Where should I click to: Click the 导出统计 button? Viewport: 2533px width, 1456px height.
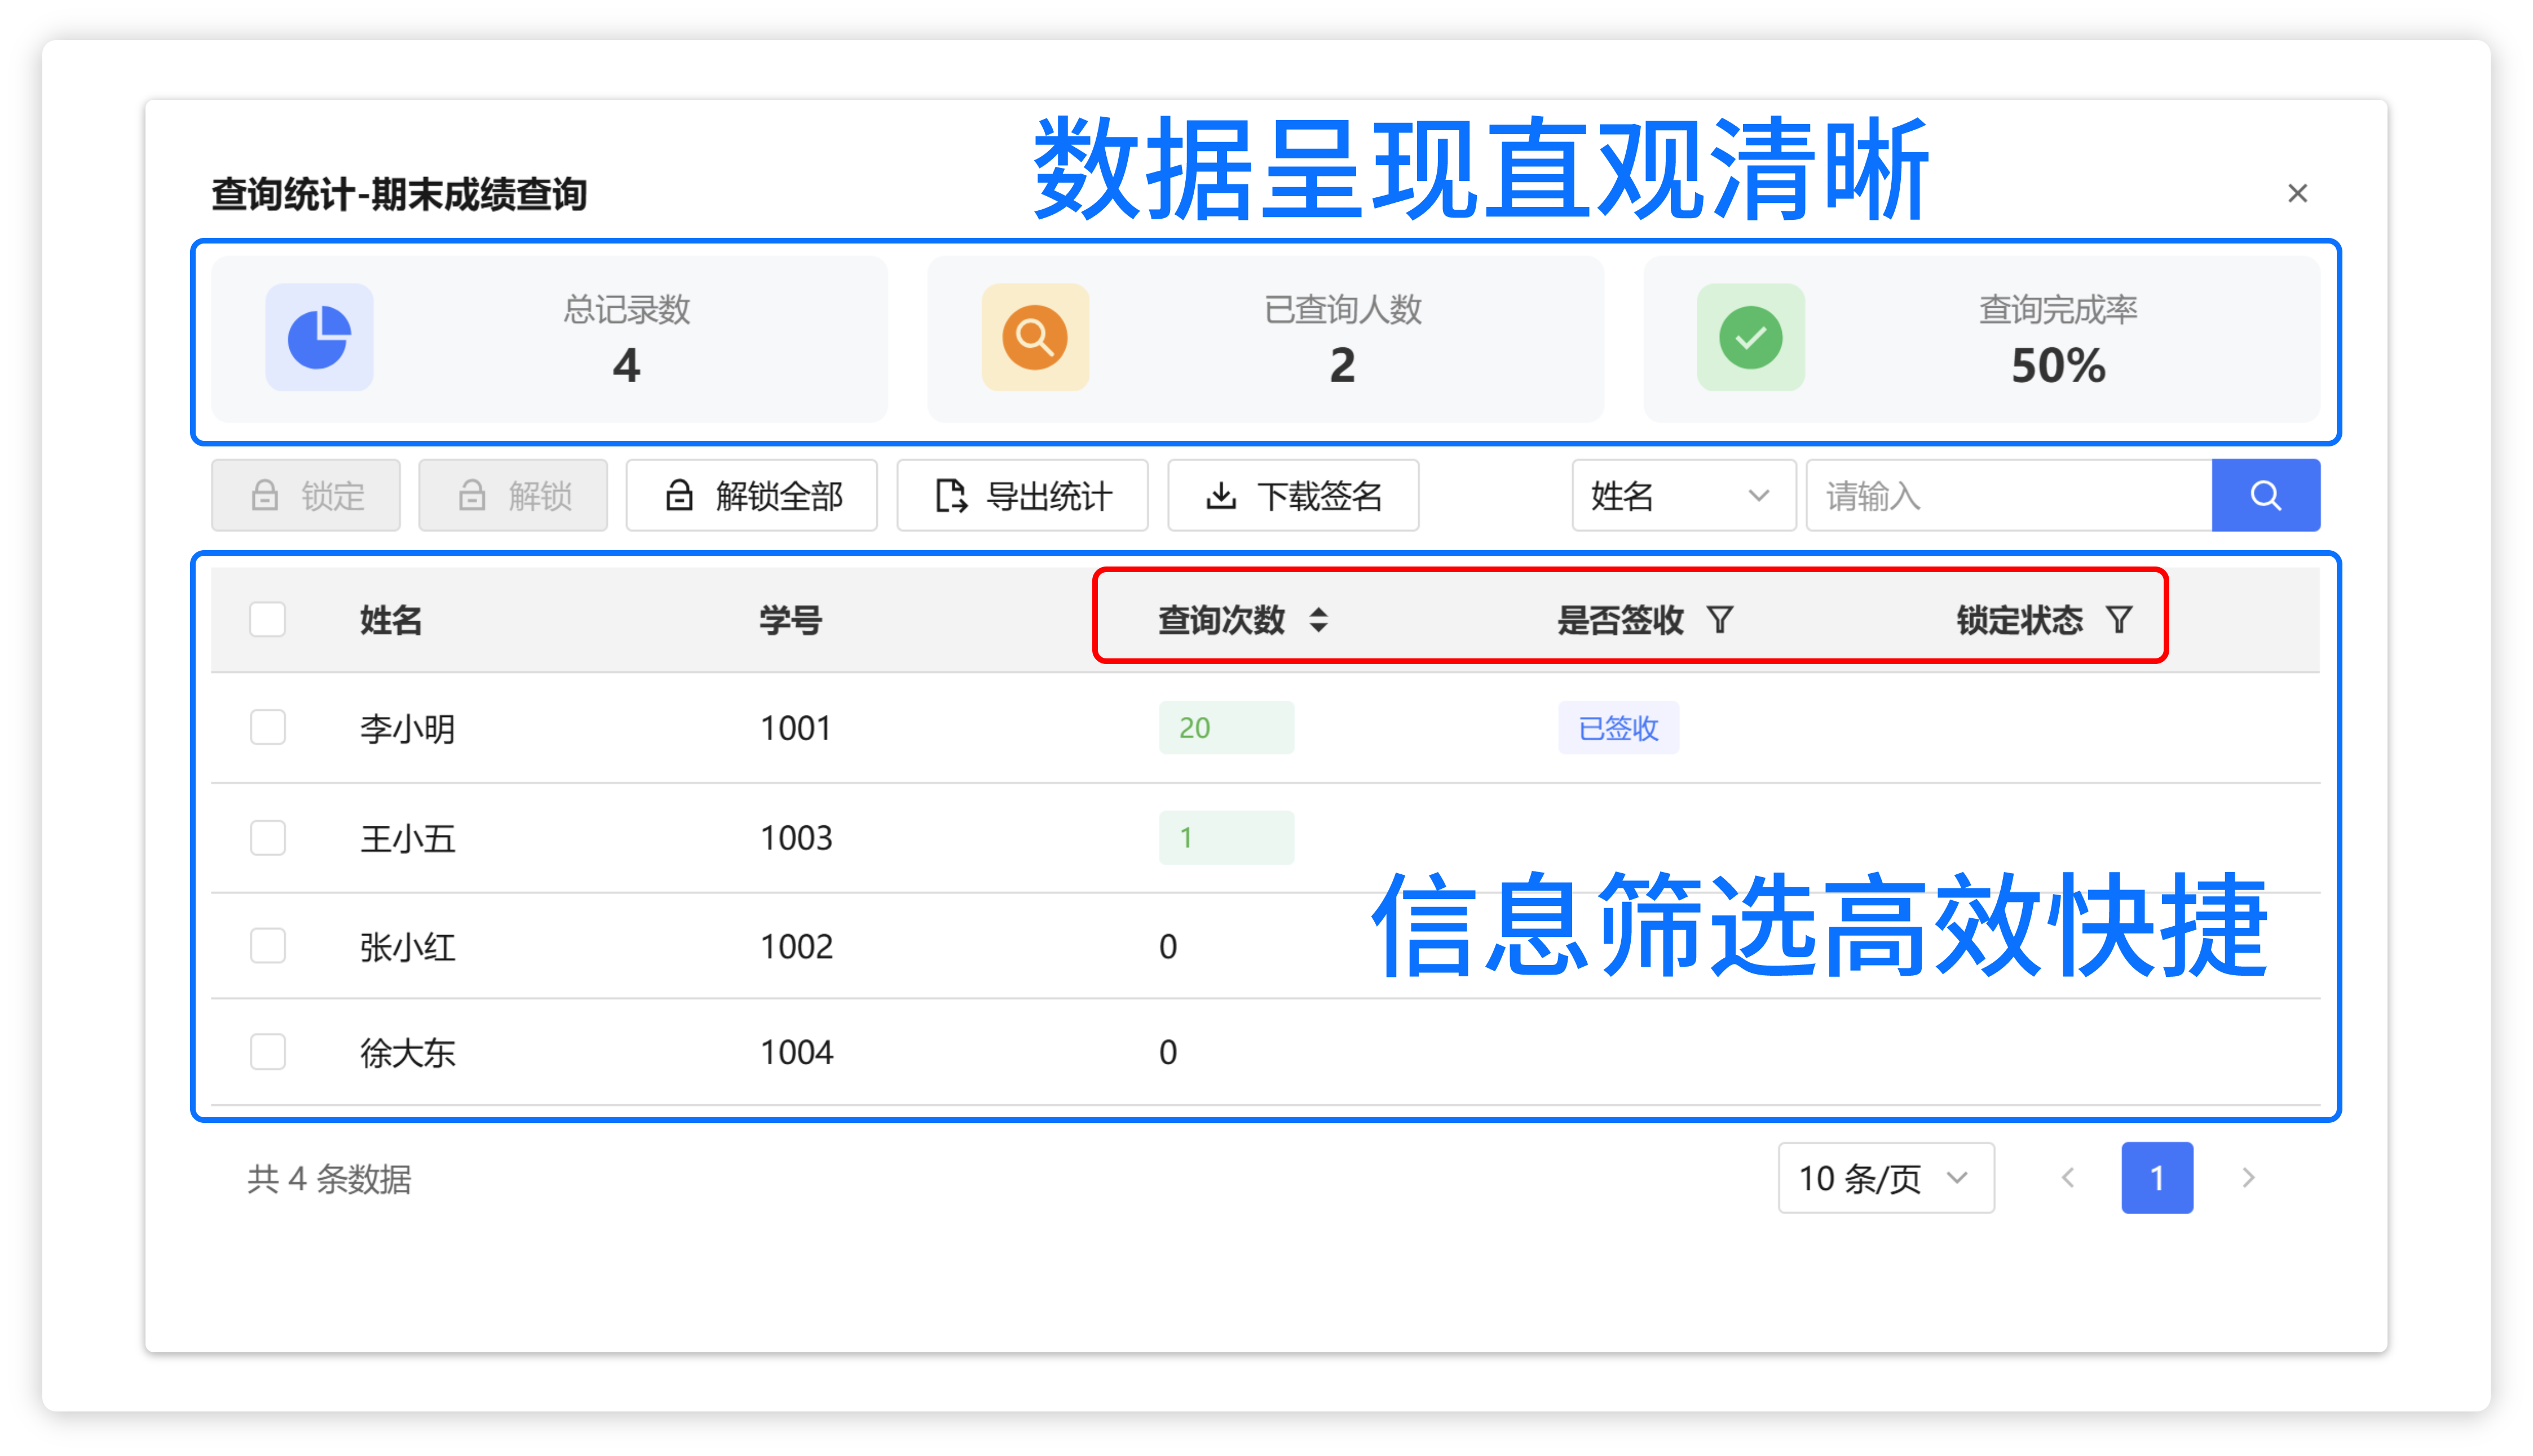pos(1022,495)
